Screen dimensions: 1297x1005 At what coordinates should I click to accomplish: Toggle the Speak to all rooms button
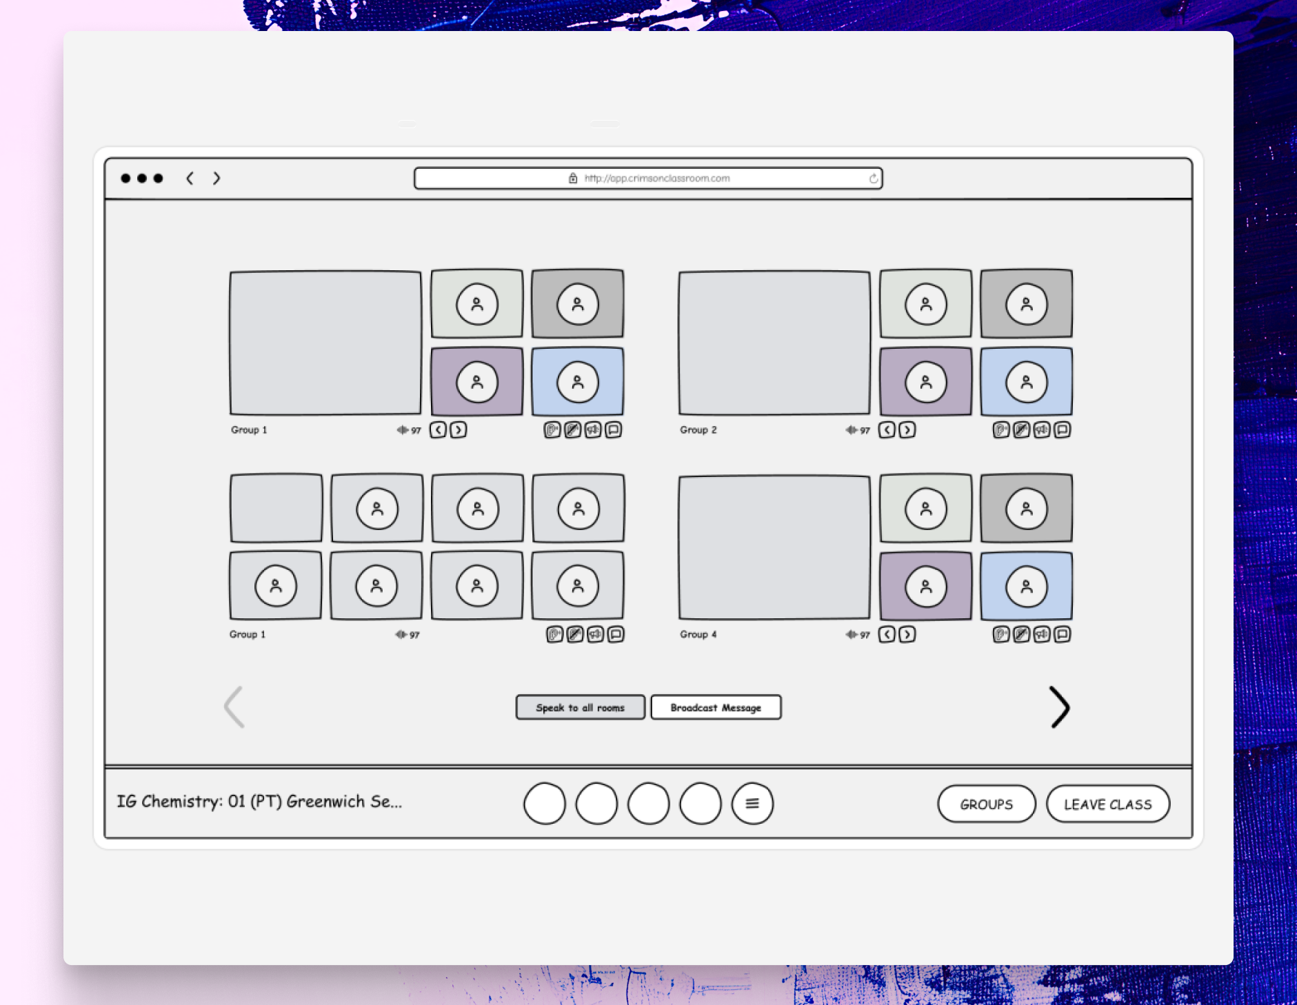click(x=580, y=707)
